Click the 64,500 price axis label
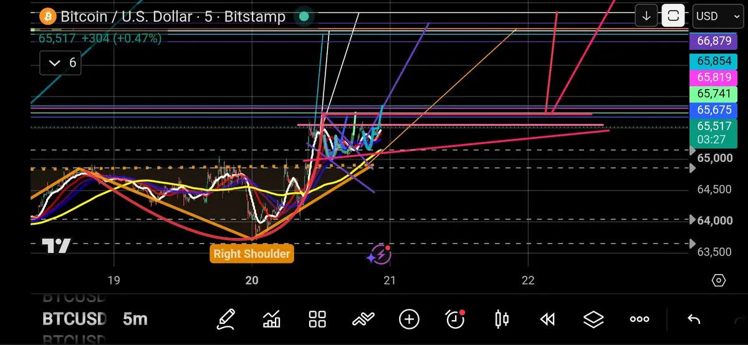The image size is (748, 345). click(x=714, y=189)
